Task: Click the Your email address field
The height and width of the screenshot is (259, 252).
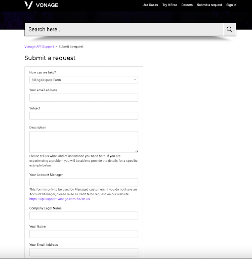Action: tap(83, 98)
